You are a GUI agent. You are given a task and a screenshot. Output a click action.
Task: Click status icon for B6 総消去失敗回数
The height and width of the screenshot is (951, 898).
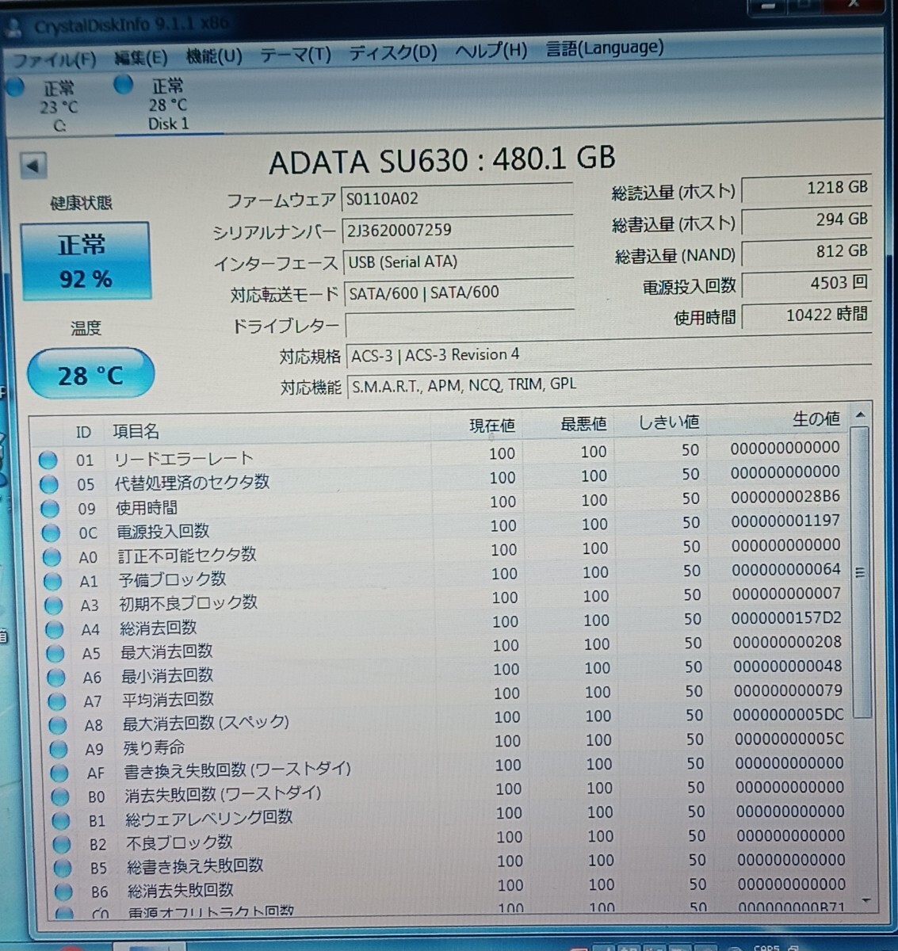point(62,892)
